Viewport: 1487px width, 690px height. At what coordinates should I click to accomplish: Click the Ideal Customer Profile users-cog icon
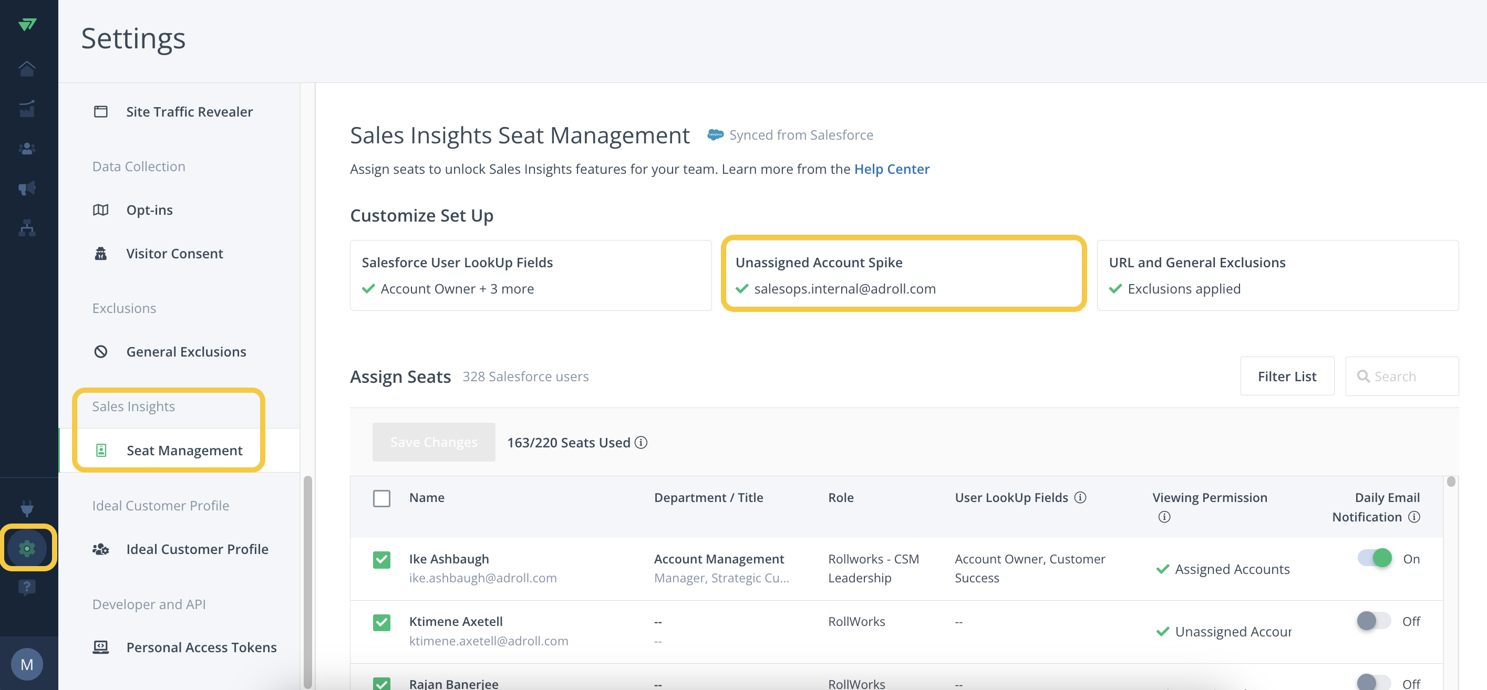pyautogui.click(x=101, y=549)
